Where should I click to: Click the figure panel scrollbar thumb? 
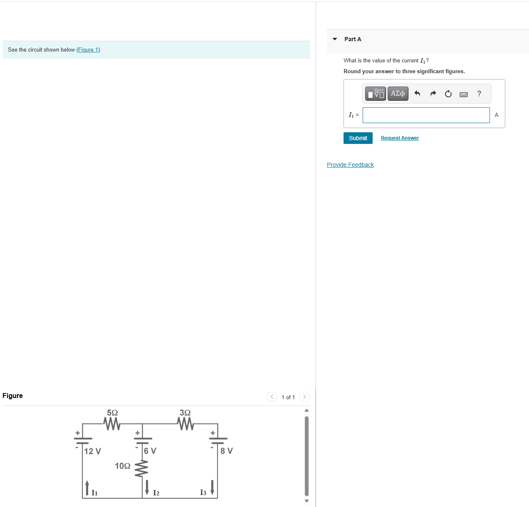pyautogui.click(x=307, y=456)
